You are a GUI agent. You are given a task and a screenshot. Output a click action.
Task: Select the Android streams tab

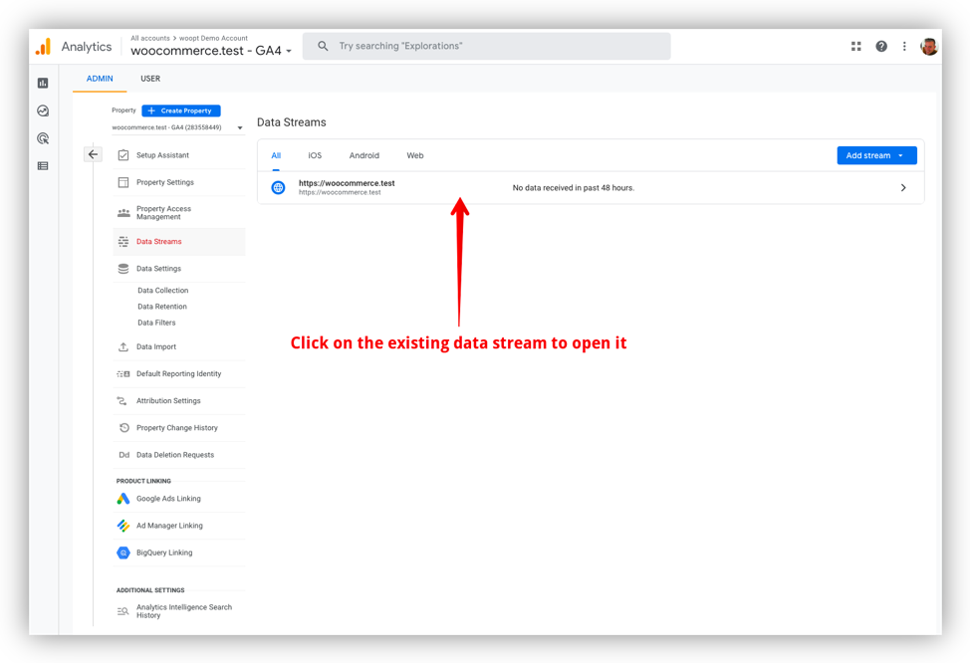364,156
